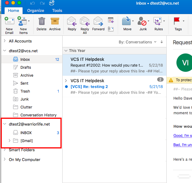Click the Forward envelope icon
This screenshot has height=183, width=192.
pyautogui.click(x=98, y=21)
